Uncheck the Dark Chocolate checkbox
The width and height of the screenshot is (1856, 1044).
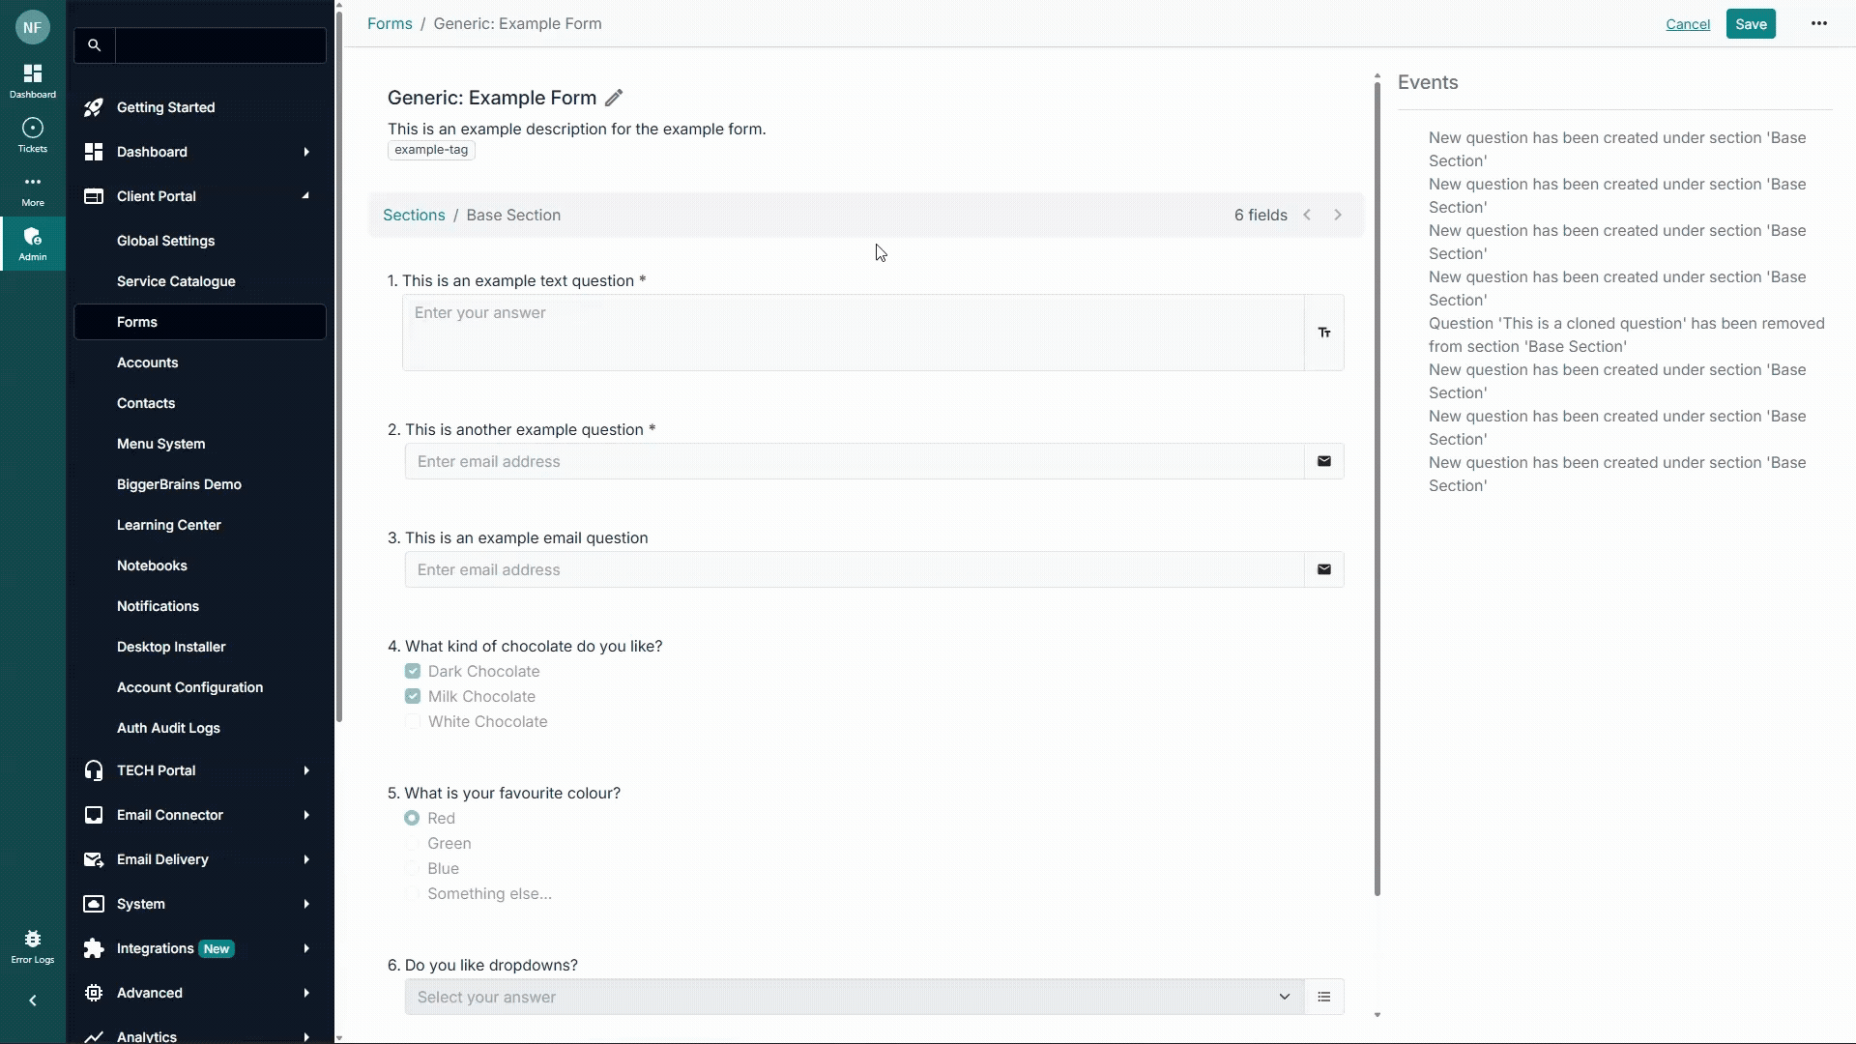tap(413, 671)
